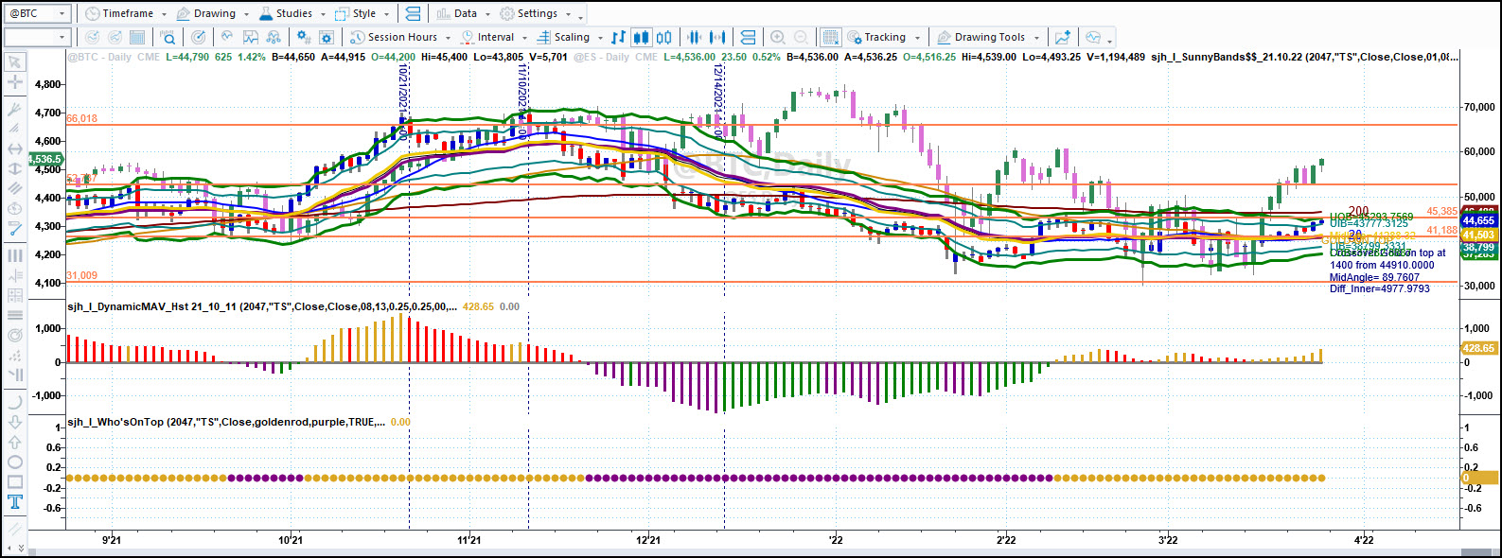This screenshot has width=1502, height=558.
Task: Click the MidAngle= 89.7607 text
Action: click(x=1374, y=277)
